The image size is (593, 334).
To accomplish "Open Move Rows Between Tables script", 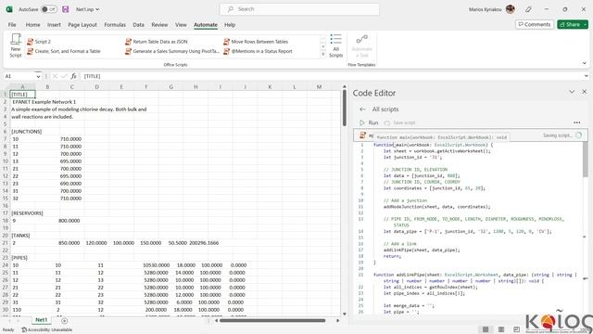I will pos(256,42).
